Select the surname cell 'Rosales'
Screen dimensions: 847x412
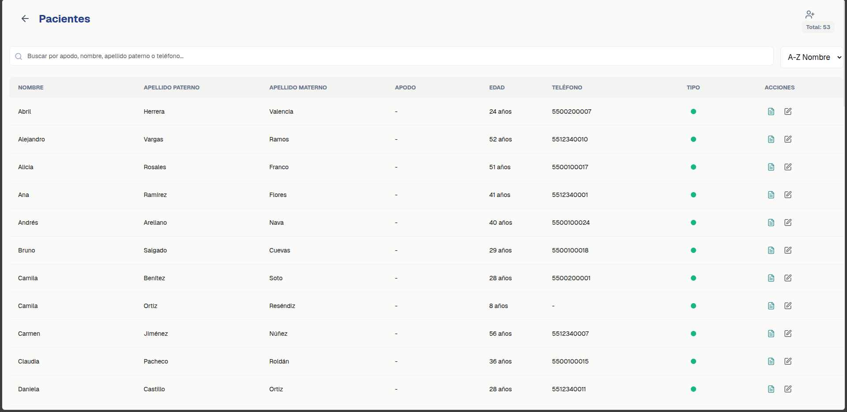(155, 167)
